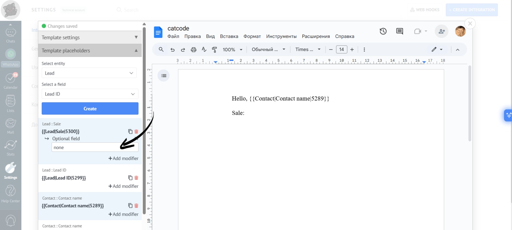The height and width of the screenshot is (230, 512).
Task: Click the undo arrow in toolbar
Action: [x=172, y=50]
